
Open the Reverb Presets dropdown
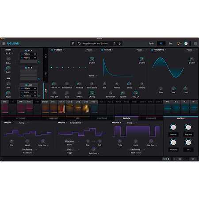[142, 50]
